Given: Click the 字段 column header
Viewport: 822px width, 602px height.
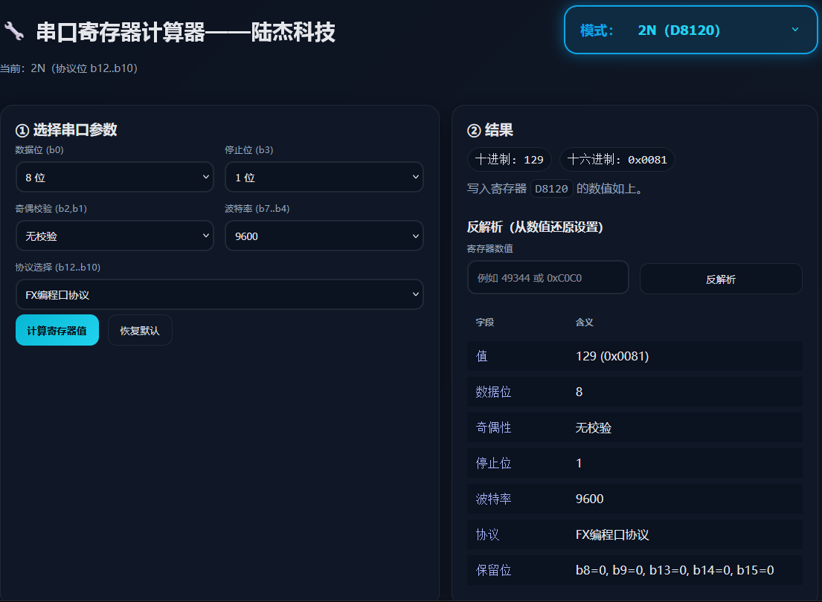Looking at the screenshot, I should (485, 323).
